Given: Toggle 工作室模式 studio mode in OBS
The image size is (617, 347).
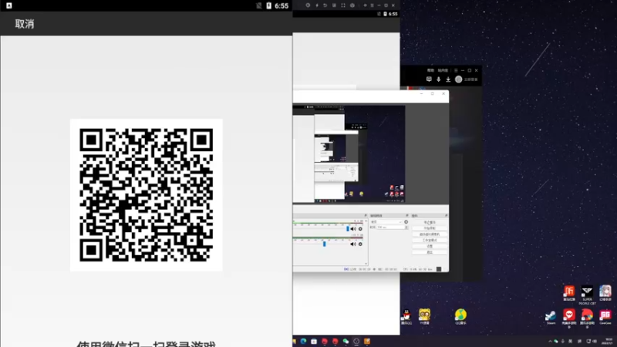Looking at the screenshot, I should pyautogui.click(x=430, y=240).
